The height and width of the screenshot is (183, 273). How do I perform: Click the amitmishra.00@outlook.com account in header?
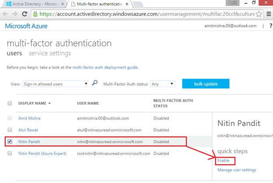click(x=230, y=26)
